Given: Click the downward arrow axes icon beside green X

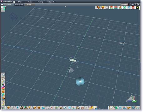Looking at the screenshot, I should 120,7.
